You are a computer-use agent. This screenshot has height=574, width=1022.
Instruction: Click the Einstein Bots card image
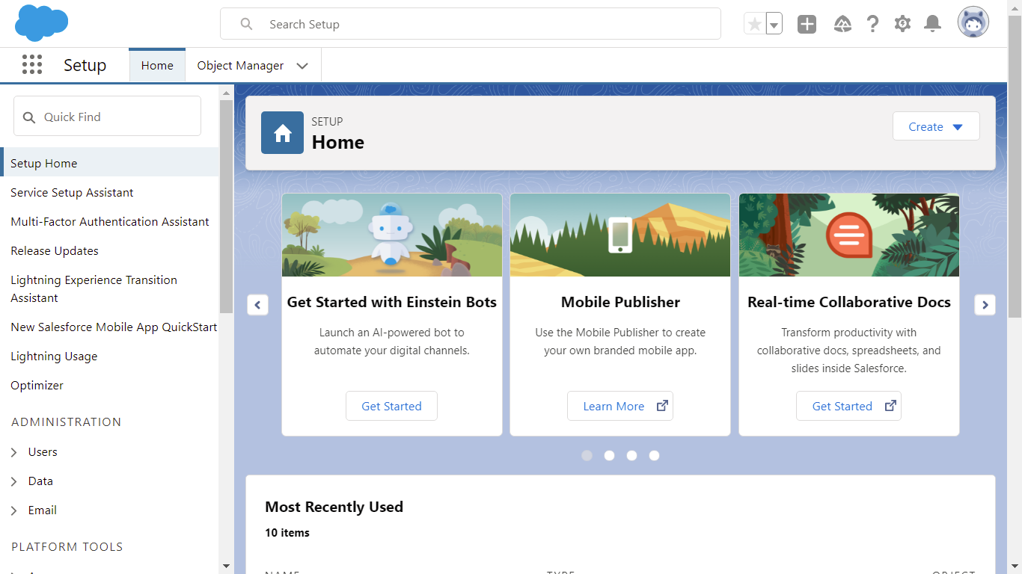click(x=392, y=235)
